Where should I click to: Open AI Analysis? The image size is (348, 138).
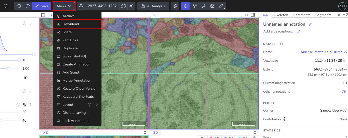[153, 6]
